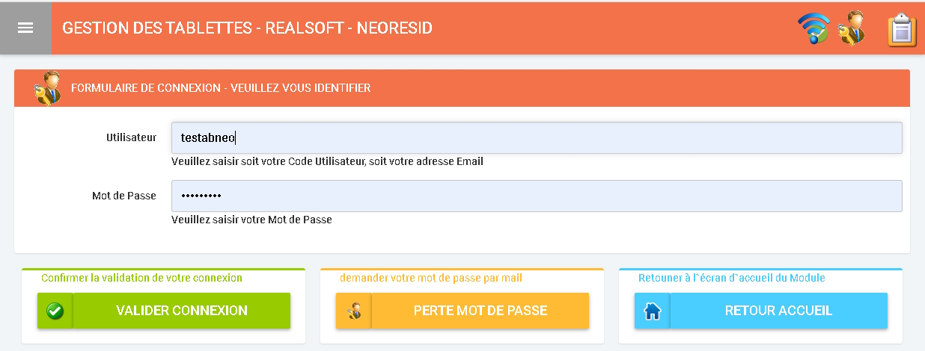Click the user key icon in top bar
This screenshot has width=925, height=351.
click(852, 28)
